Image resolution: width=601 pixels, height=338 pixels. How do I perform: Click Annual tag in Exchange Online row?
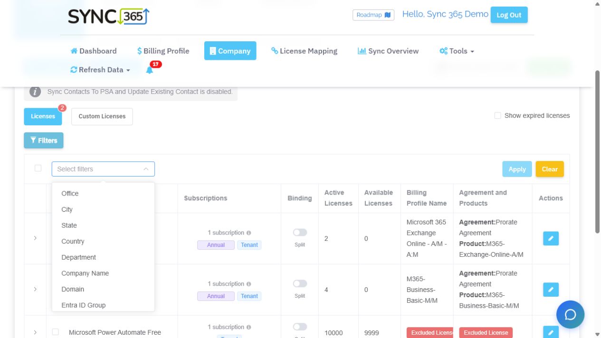tap(216, 245)
